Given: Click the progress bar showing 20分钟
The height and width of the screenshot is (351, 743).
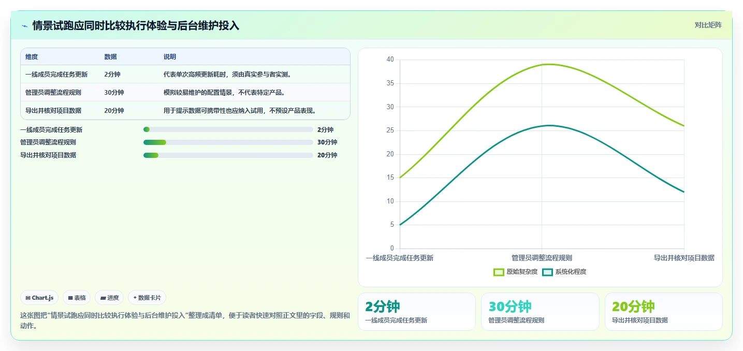Looking at the screenshot, I should 228,155.
